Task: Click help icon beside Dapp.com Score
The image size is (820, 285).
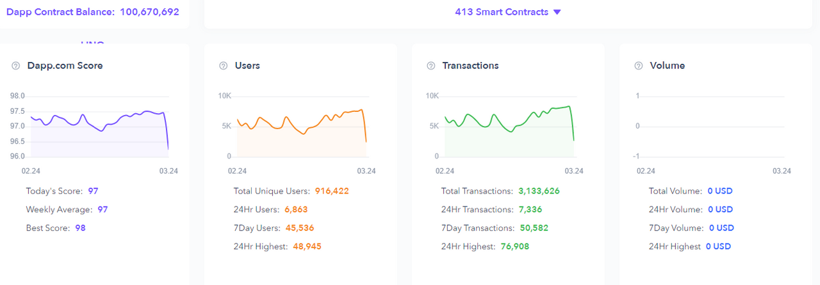Action: pos(15,66)
